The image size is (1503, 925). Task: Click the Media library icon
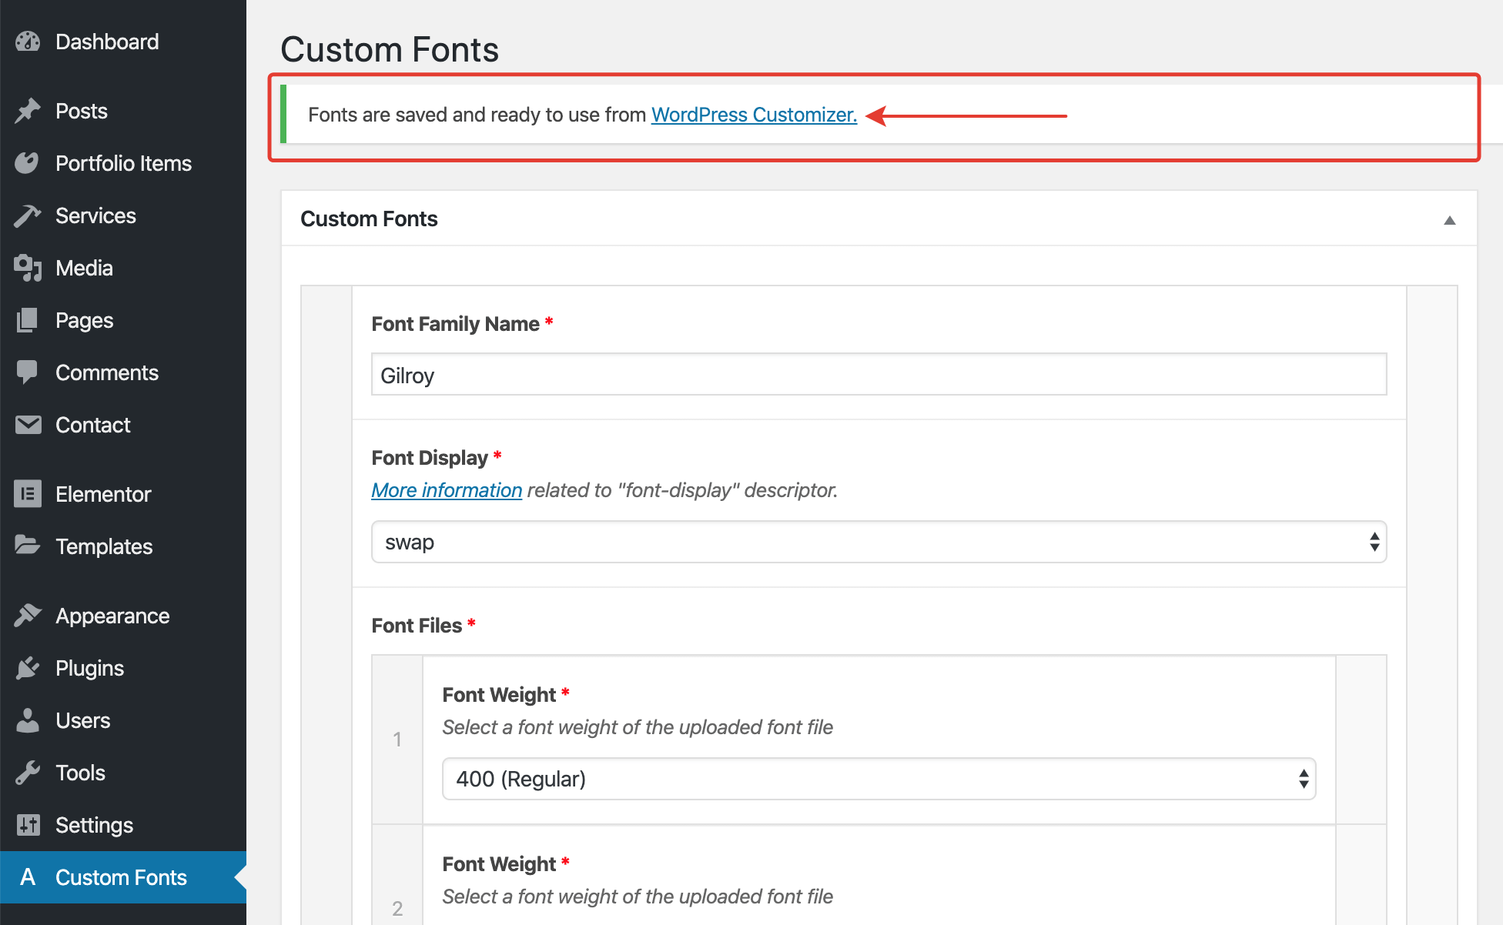point(28,268)
